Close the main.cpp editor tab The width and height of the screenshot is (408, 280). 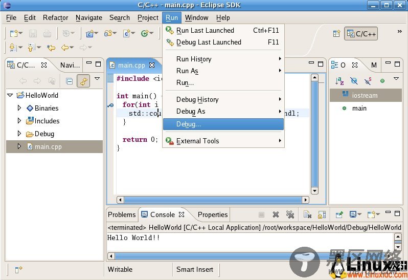[x=152, y=65]
